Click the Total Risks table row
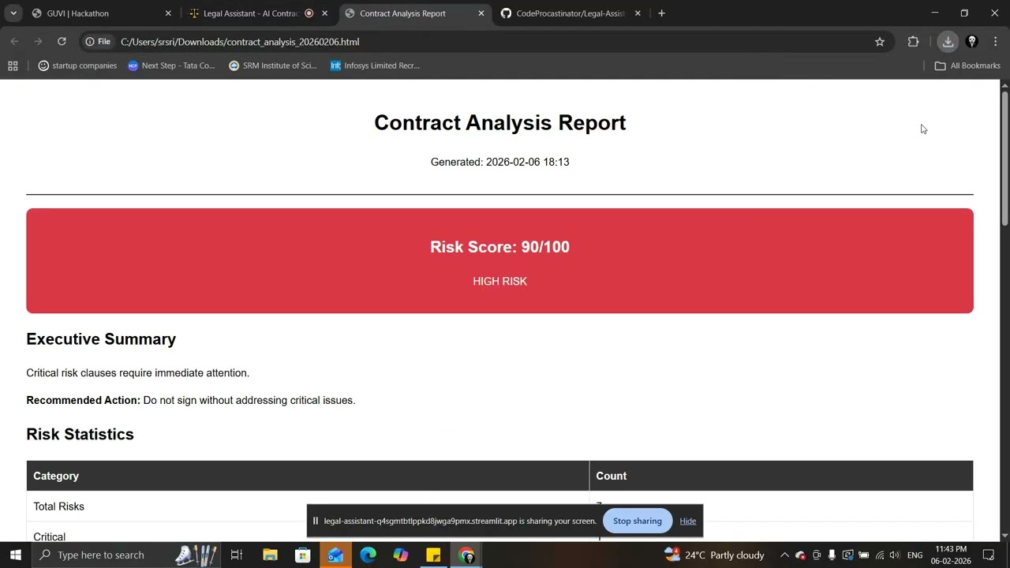Image resolution: width=1010 pixels, height=568 pixels. (499, 506)
